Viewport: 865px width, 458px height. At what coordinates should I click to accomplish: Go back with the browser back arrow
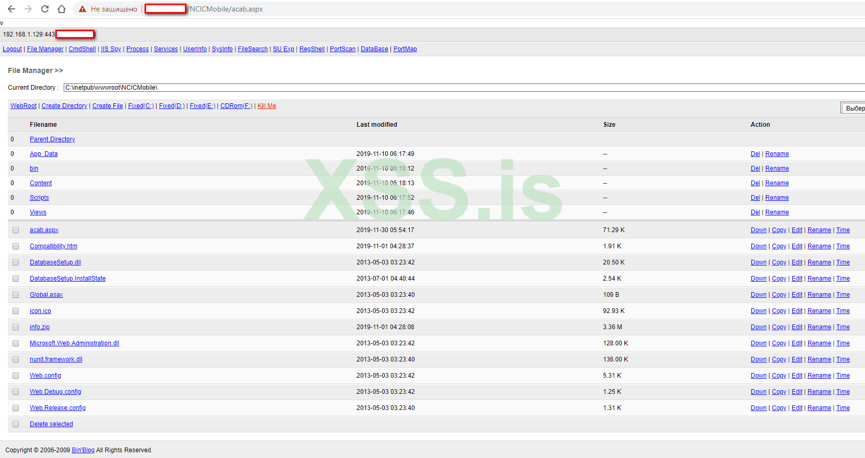pos(11,9)
